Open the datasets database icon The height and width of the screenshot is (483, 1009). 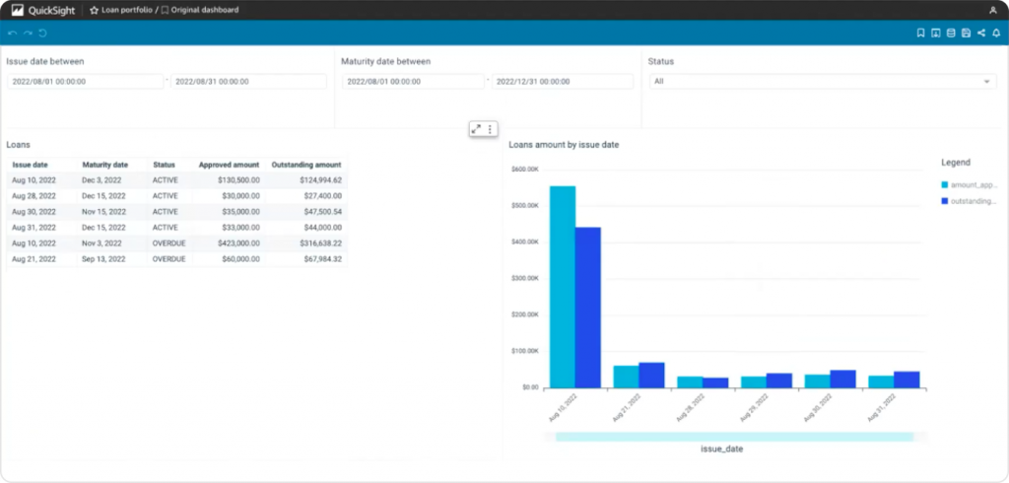point(951,33)
